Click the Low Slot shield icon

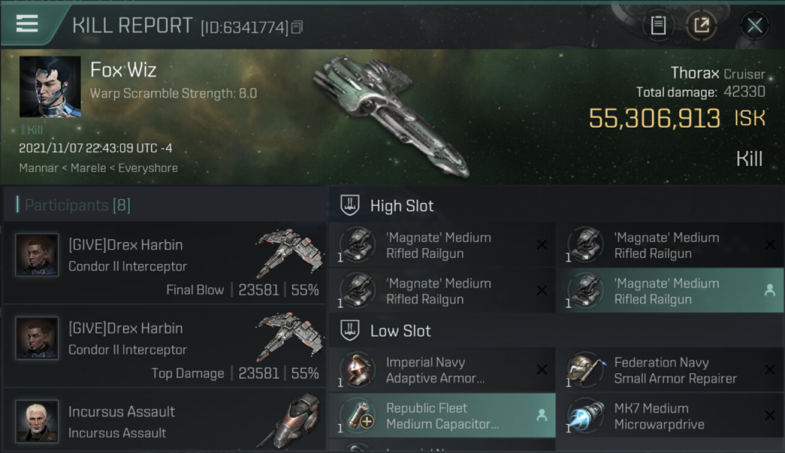pos(350,330)
